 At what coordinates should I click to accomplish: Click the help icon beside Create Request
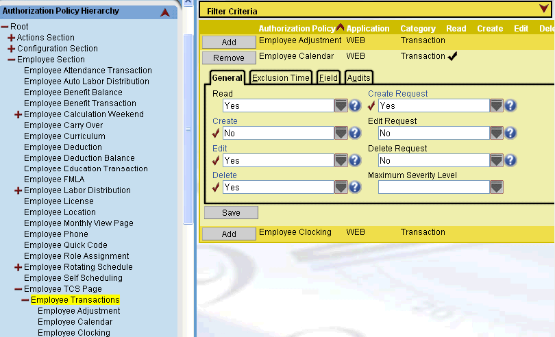tap(510, 105)
